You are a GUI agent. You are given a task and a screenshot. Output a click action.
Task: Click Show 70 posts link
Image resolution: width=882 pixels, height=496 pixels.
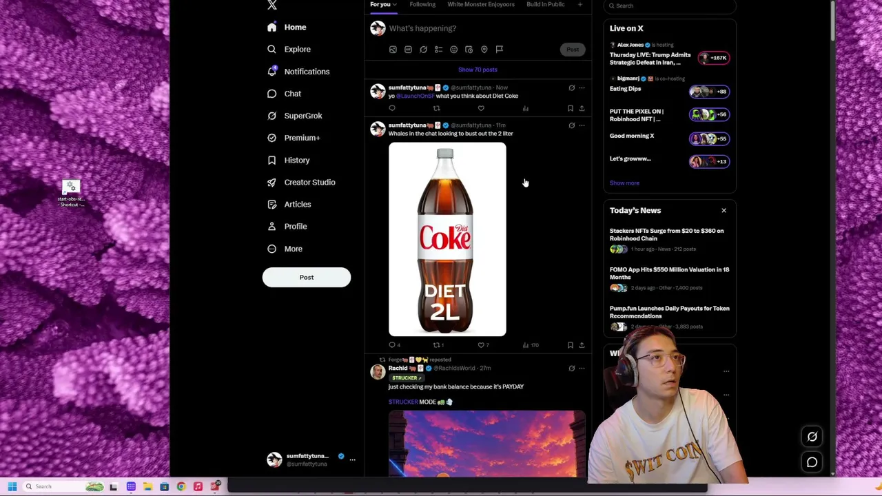[478, 70]
